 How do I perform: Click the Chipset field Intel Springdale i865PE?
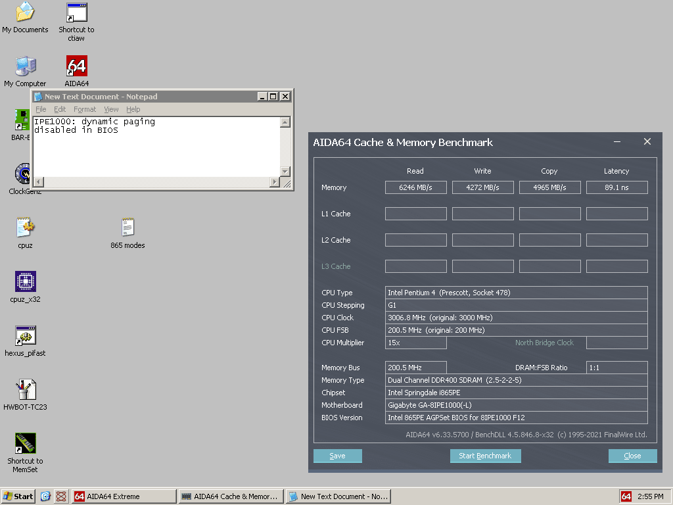(x=517, y=393)
